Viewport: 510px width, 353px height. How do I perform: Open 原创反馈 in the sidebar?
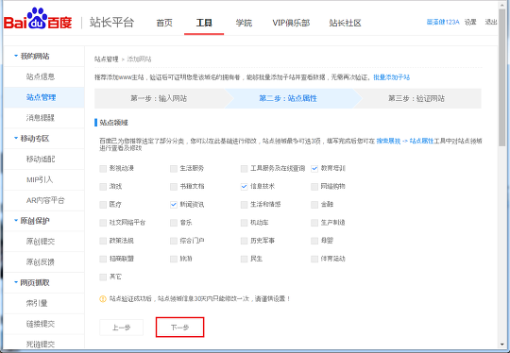click(x=41, y=262)
